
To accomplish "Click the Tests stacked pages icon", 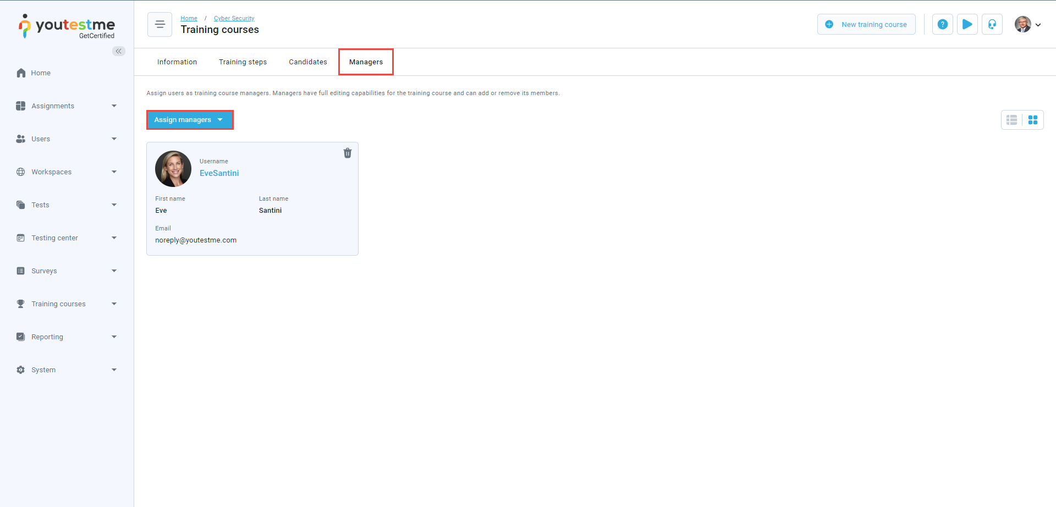I will click(21, 205).
